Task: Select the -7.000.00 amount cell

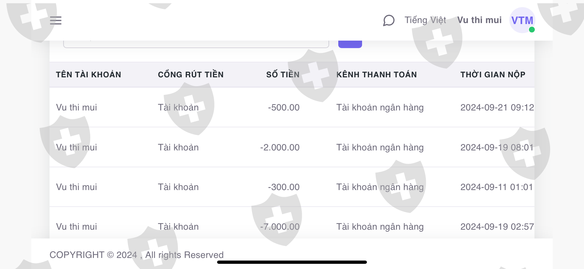Action: 280,227
